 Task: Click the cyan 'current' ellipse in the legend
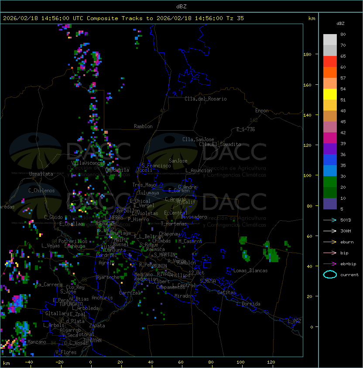tap(330, 274)
